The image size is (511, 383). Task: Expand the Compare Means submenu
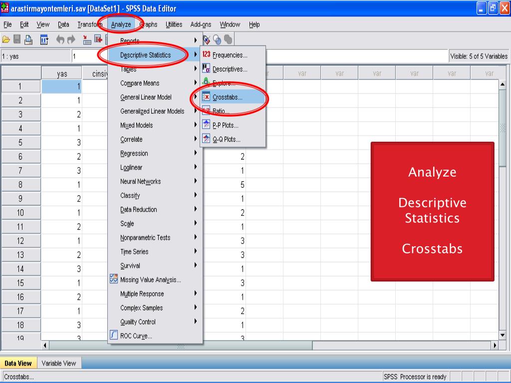point(140,83)
